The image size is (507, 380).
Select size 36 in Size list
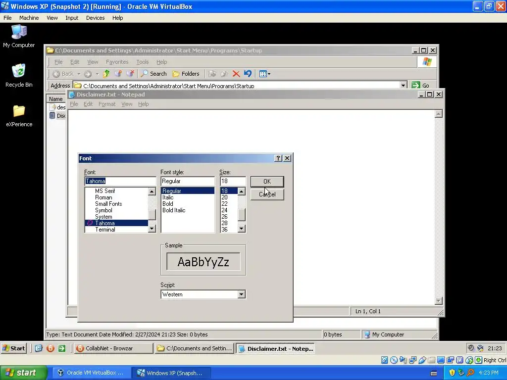tap(224, 230)
